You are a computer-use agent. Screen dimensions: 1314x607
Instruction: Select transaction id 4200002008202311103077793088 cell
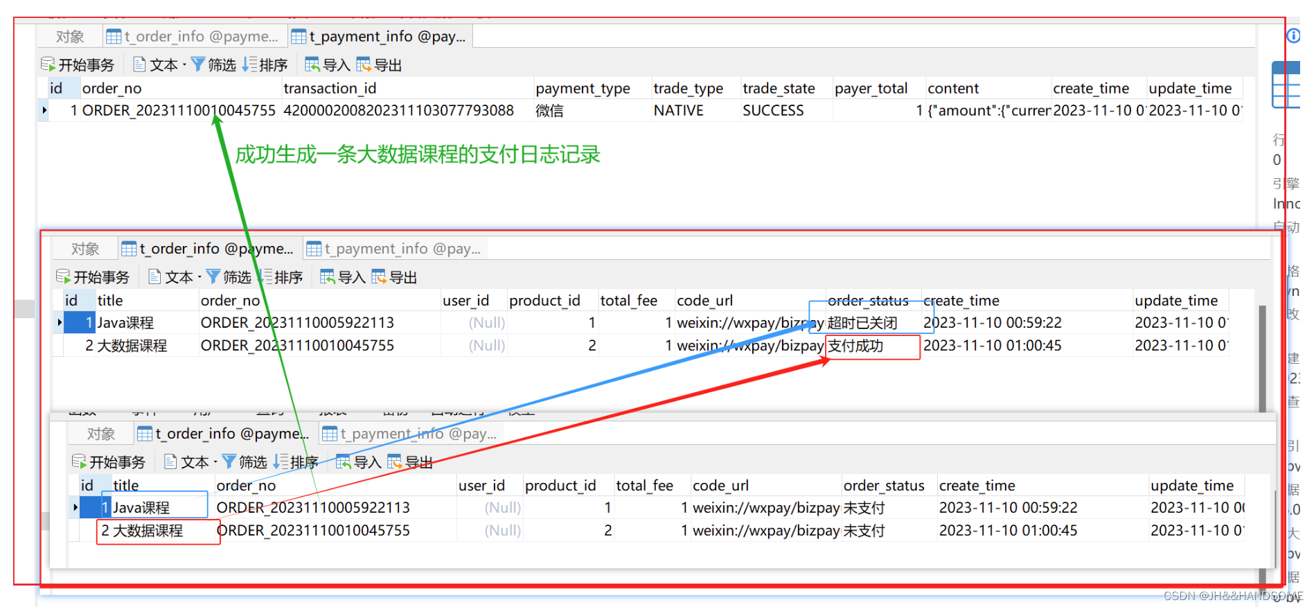pyautogui.click(x=407, y=110)
